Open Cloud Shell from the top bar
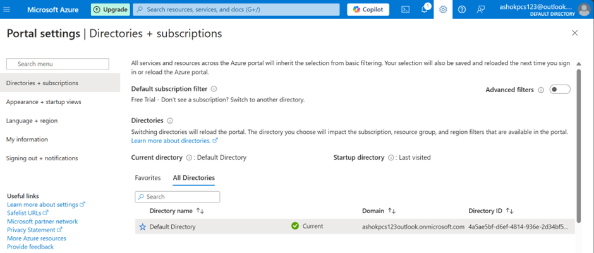 click(406, 9)
